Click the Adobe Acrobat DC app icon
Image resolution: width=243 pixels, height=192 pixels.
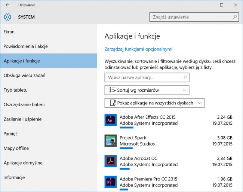point(111,161)
